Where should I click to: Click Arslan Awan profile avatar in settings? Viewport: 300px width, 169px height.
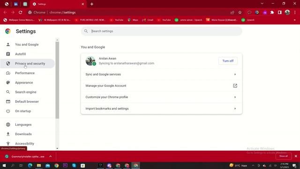pyautogui.click(x=90, y=61)
